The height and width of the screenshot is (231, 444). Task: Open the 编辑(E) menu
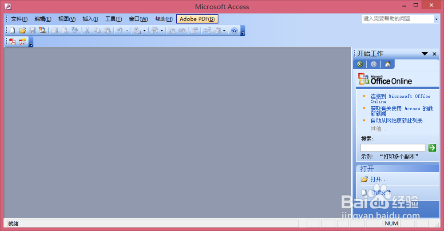[x=43, y=19]
